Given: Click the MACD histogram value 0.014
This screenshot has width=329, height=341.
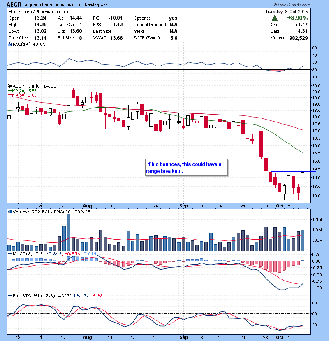Looking at the screenshot, I should coord(90,253).
